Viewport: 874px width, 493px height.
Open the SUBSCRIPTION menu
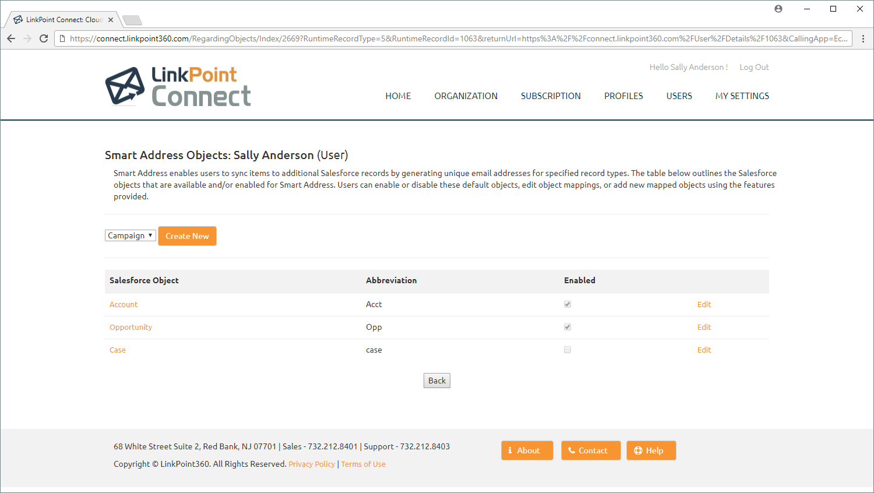[x=551, y=96]
